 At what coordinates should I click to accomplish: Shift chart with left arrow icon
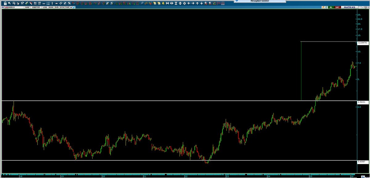click(189, 3)
